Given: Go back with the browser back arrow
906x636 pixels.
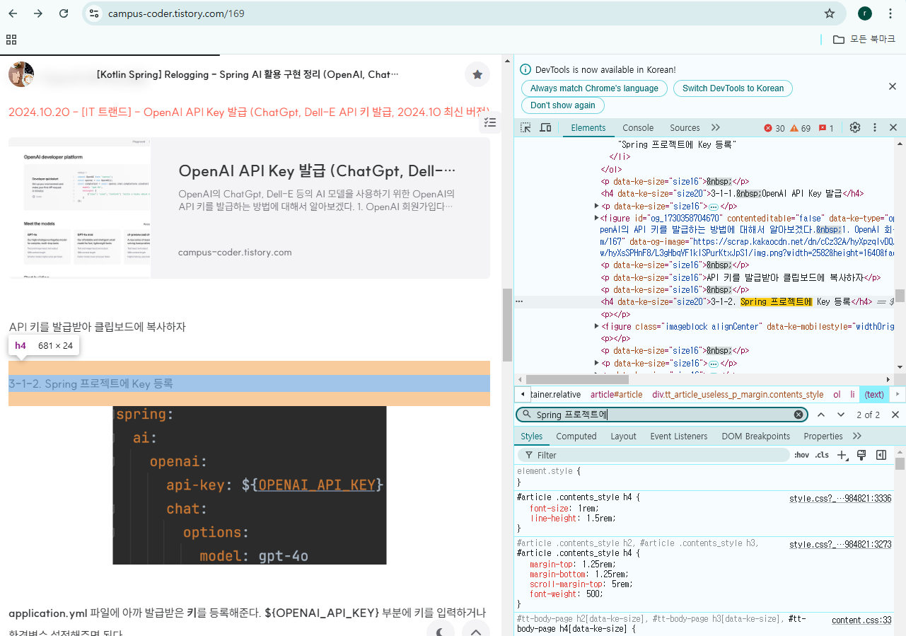Looking at the screenshot, I should (x=13, y=13).
